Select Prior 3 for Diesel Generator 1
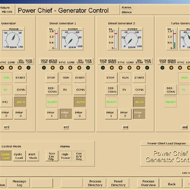Image resolution: width=190 pixels, height=190 pixels. pyautogui.click(x=80, y=114)
